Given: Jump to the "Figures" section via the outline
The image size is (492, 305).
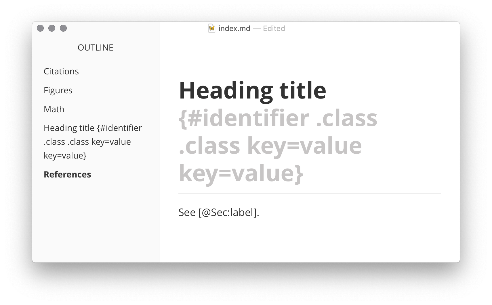Looking at the screenshot, I should pyautogui.click(x=58, y=90).
